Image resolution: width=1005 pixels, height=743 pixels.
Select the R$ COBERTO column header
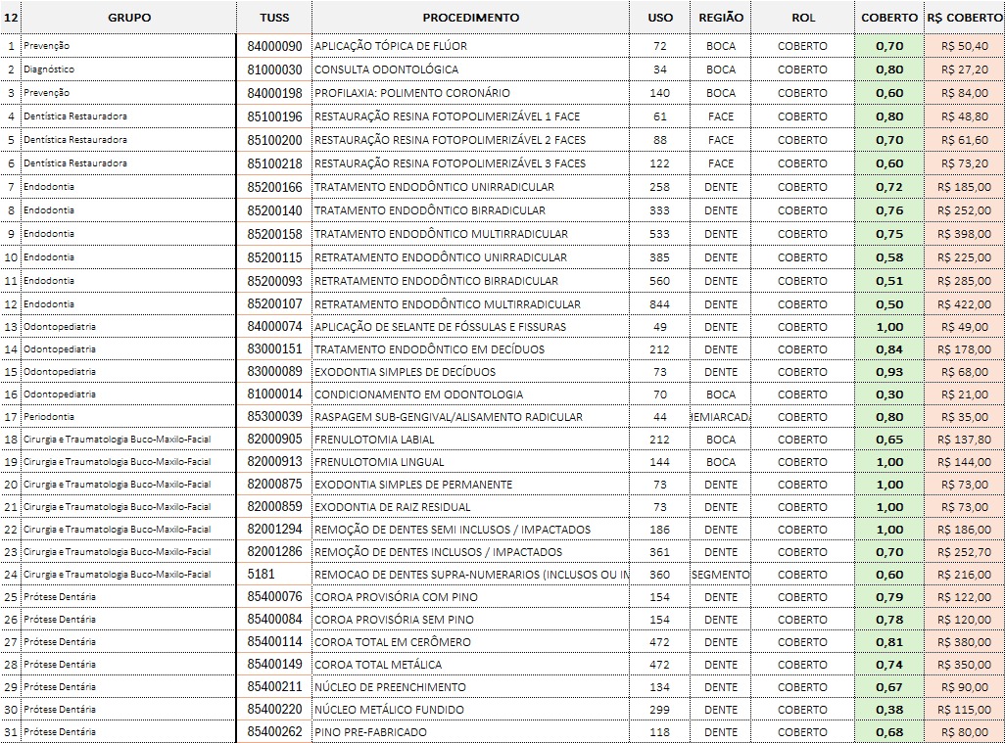[964, 18]
